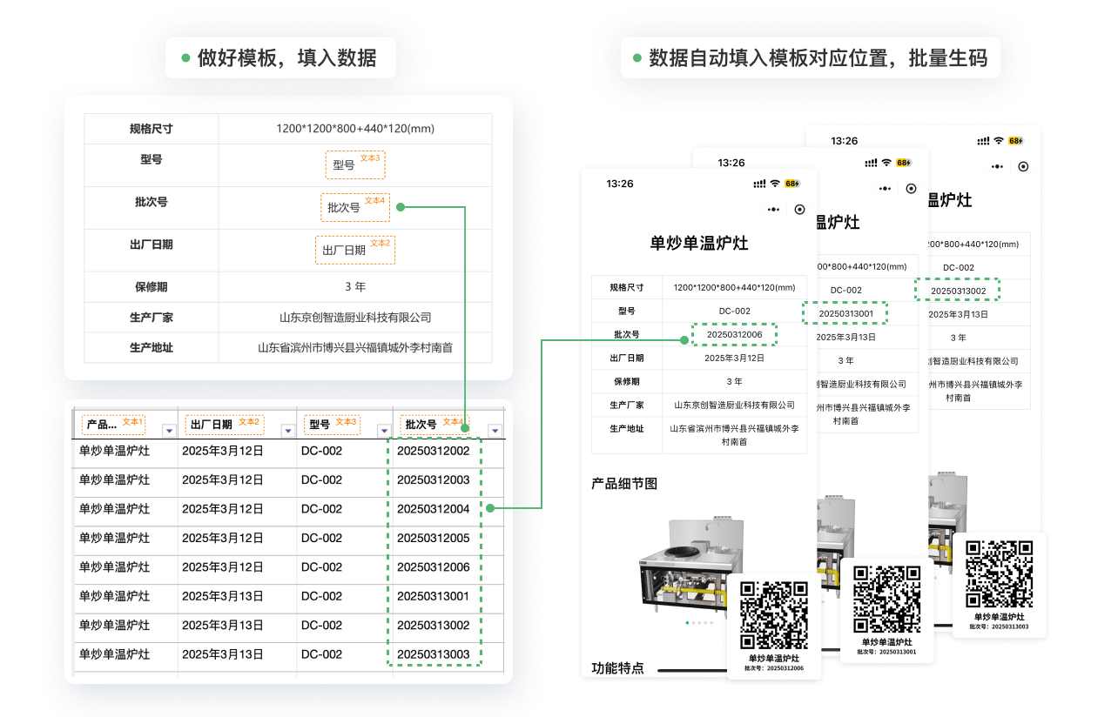Viewport: 1118px width, 717px height.
Task: Click Wi-Fi icon in frontmost phone status bar
Action: (x=774, y=184)
